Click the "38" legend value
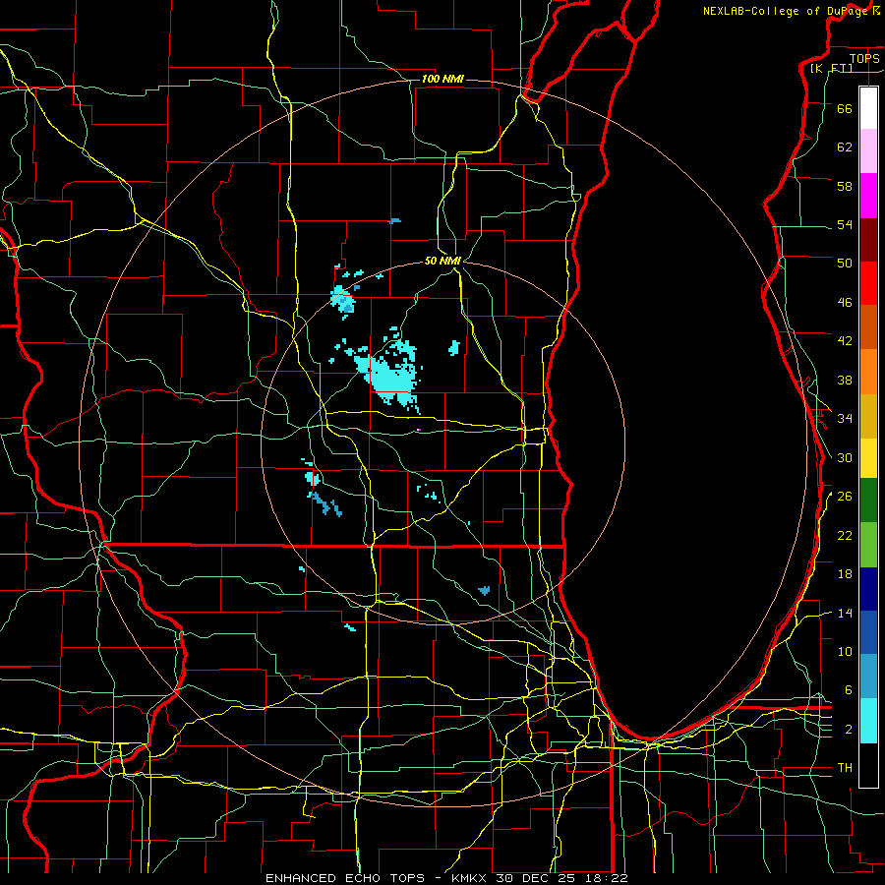Screen dimensions: 885x885 [845, 380]
